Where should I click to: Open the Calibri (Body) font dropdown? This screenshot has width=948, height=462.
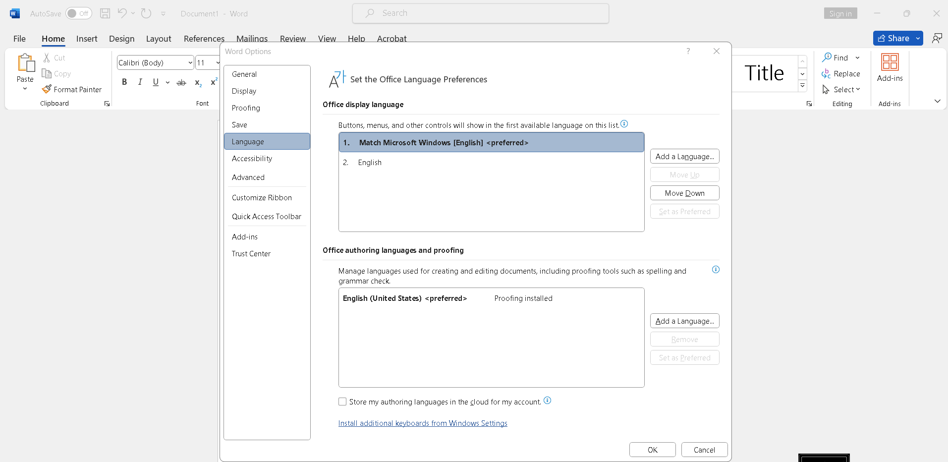[x=190, y=62]
